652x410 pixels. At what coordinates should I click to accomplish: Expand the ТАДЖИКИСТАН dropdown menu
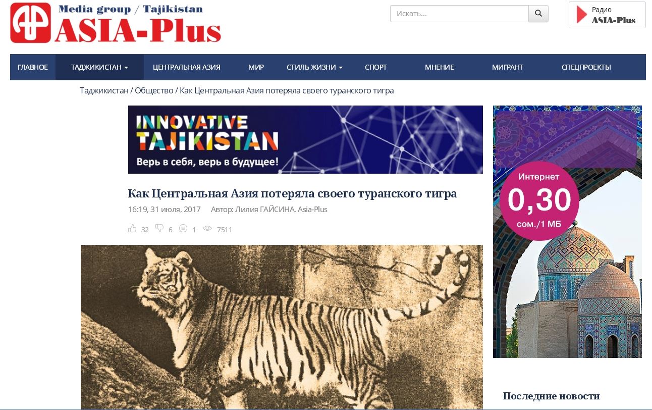click(99, 67)
